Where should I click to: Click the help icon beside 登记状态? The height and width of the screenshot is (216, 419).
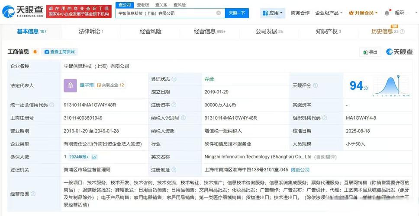(174, 79)
